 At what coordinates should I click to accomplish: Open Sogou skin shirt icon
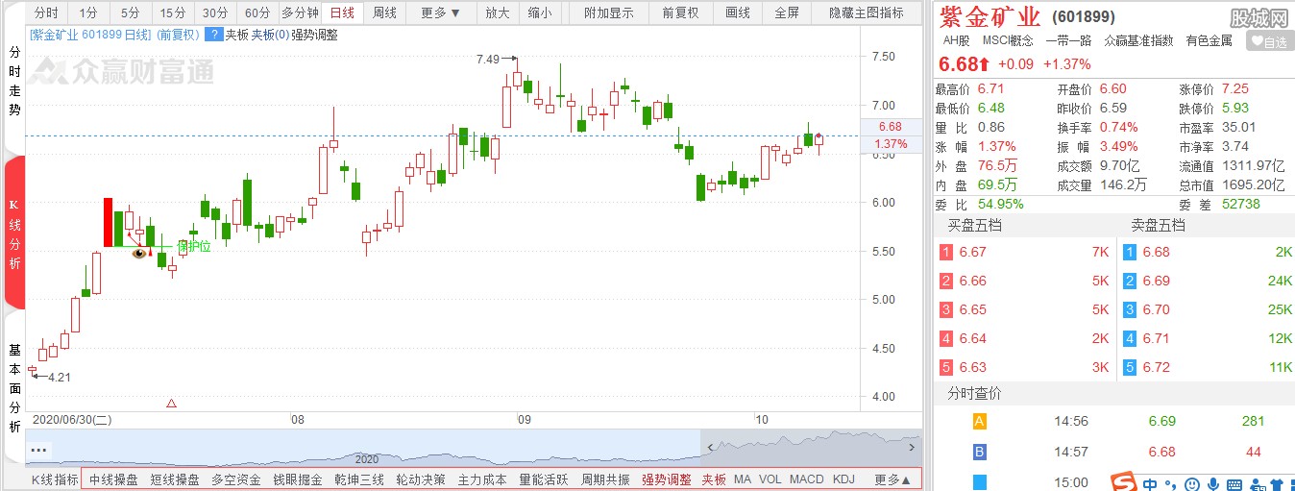click(x=1277, y=484)
